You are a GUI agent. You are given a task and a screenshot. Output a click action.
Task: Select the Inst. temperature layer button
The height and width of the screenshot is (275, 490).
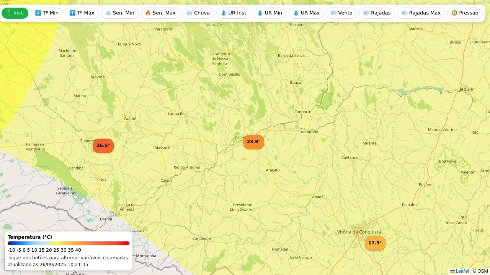[x=15, y=13]
